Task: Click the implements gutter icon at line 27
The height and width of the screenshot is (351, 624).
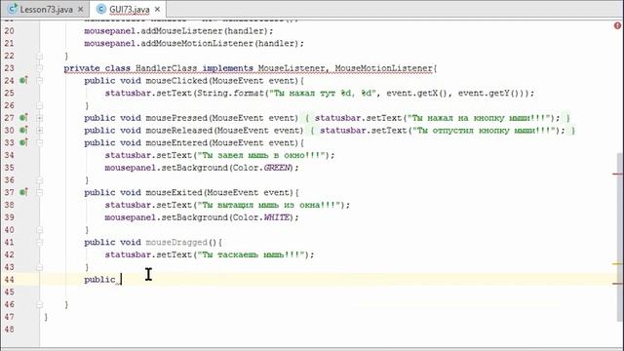Action: pos(23,118)
